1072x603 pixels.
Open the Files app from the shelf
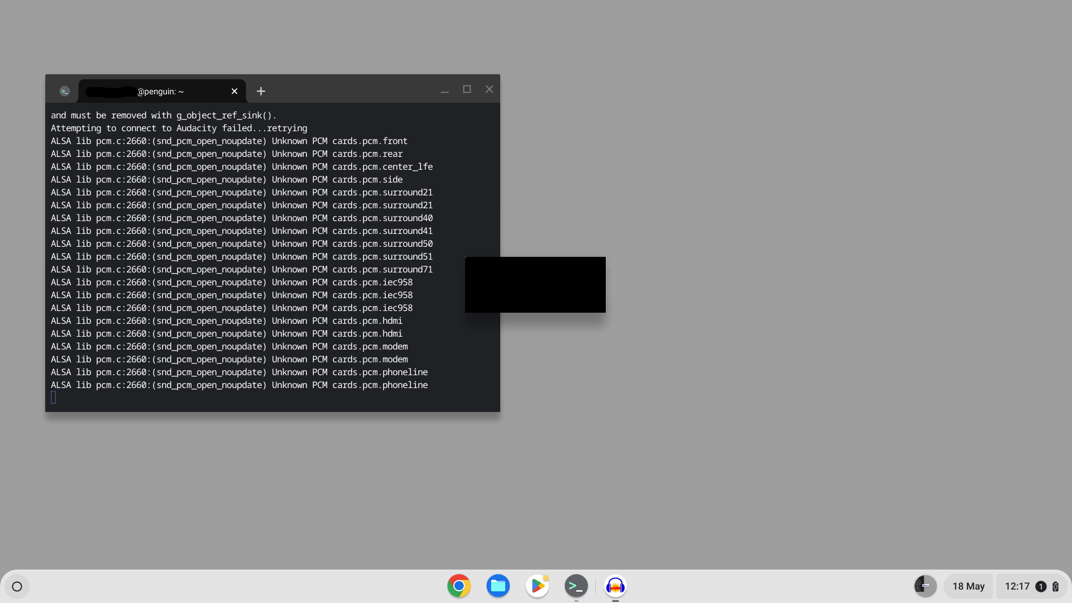[x=498, y=586]
